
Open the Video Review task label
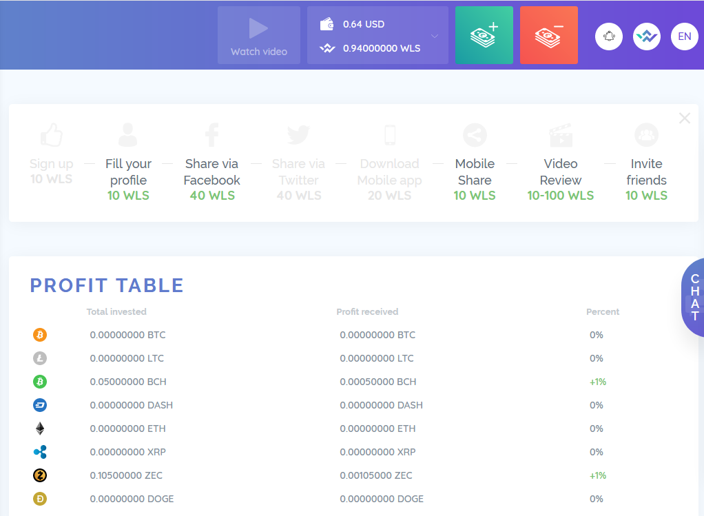pyautogui.click(x=560, y=172)
